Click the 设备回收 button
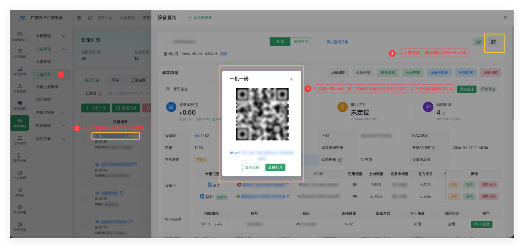This screenshot has height=248, width=524. pyautogui.click(x=490, y=72)
